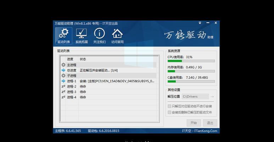Click the CPU使用率 progress bar

coord(191,61)
